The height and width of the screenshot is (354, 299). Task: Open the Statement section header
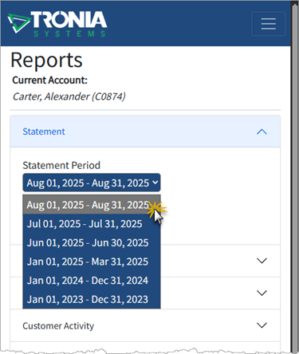click(x=145, y=132)
